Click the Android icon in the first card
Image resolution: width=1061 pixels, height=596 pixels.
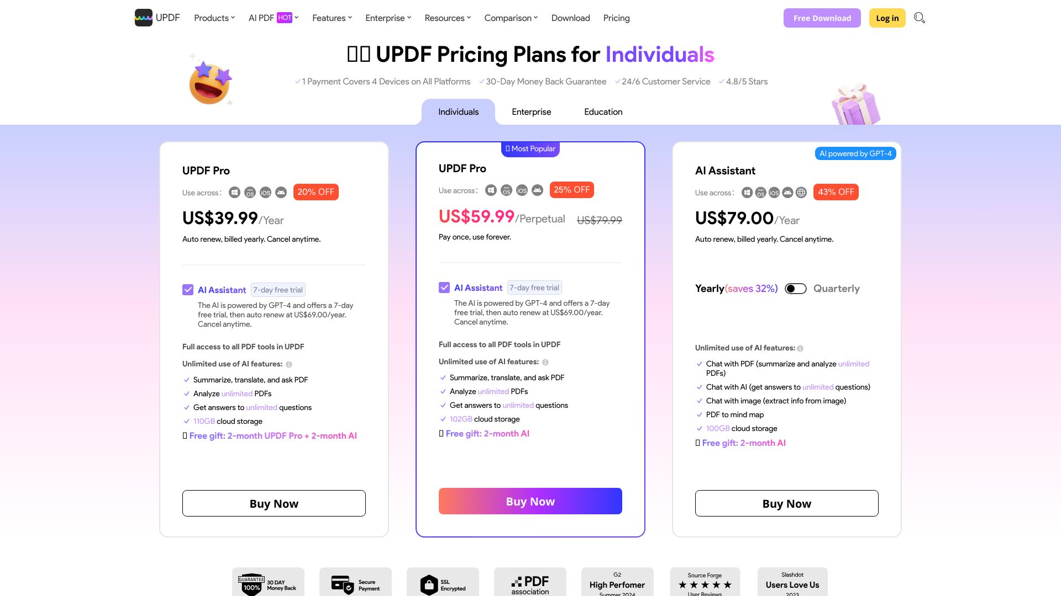(281, 193)
